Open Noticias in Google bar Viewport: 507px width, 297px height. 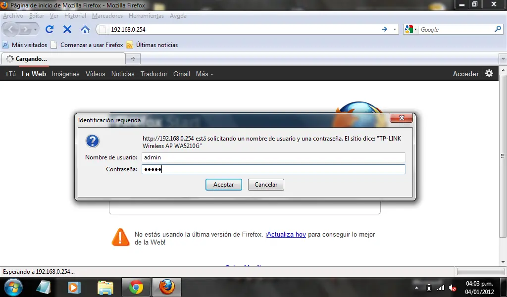[x=123, y=74]
